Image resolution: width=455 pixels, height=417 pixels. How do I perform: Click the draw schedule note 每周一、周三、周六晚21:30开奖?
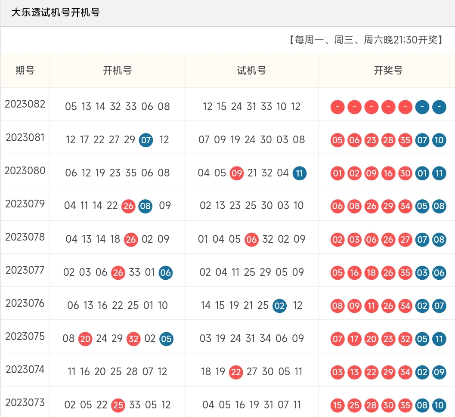[366, 40]
